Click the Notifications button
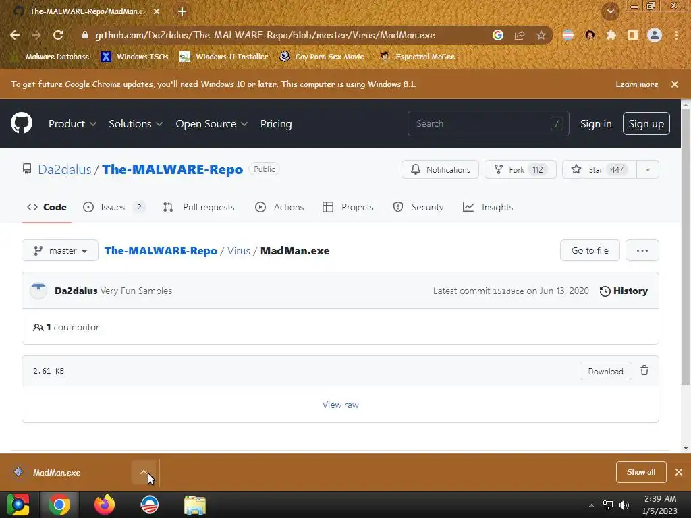This screenshot has height=518, width=691. tap(440, 169)
